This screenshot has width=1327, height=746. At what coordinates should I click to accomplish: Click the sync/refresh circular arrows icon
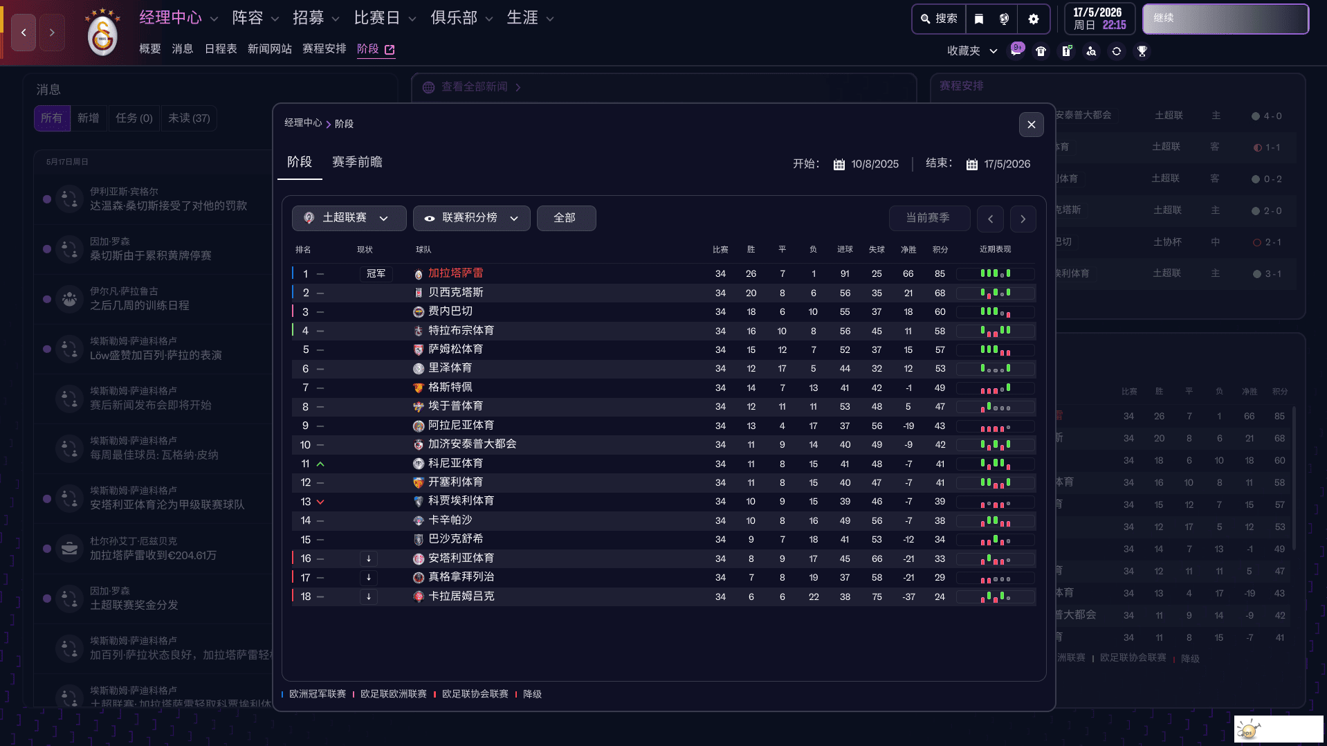pos(1116,51)
